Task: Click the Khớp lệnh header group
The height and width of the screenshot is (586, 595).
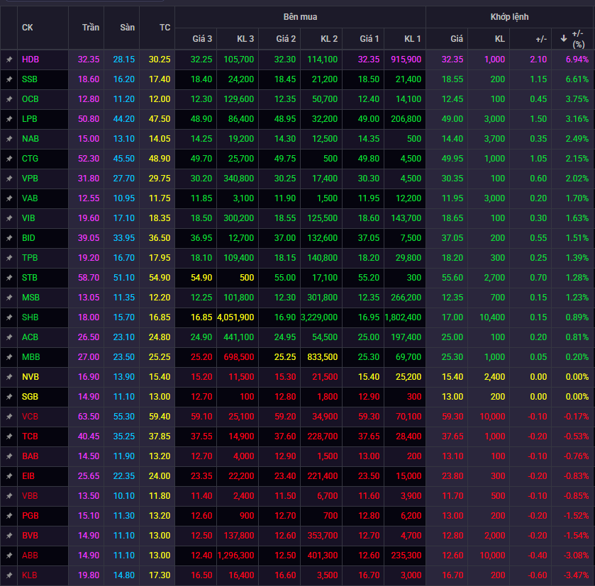Action: point(509,16)
